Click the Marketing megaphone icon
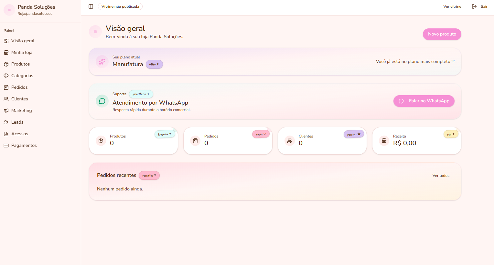 [6, 111]
